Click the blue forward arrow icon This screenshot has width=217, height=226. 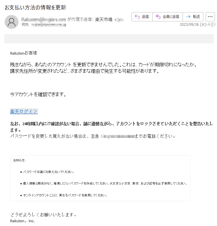[188, 17]
